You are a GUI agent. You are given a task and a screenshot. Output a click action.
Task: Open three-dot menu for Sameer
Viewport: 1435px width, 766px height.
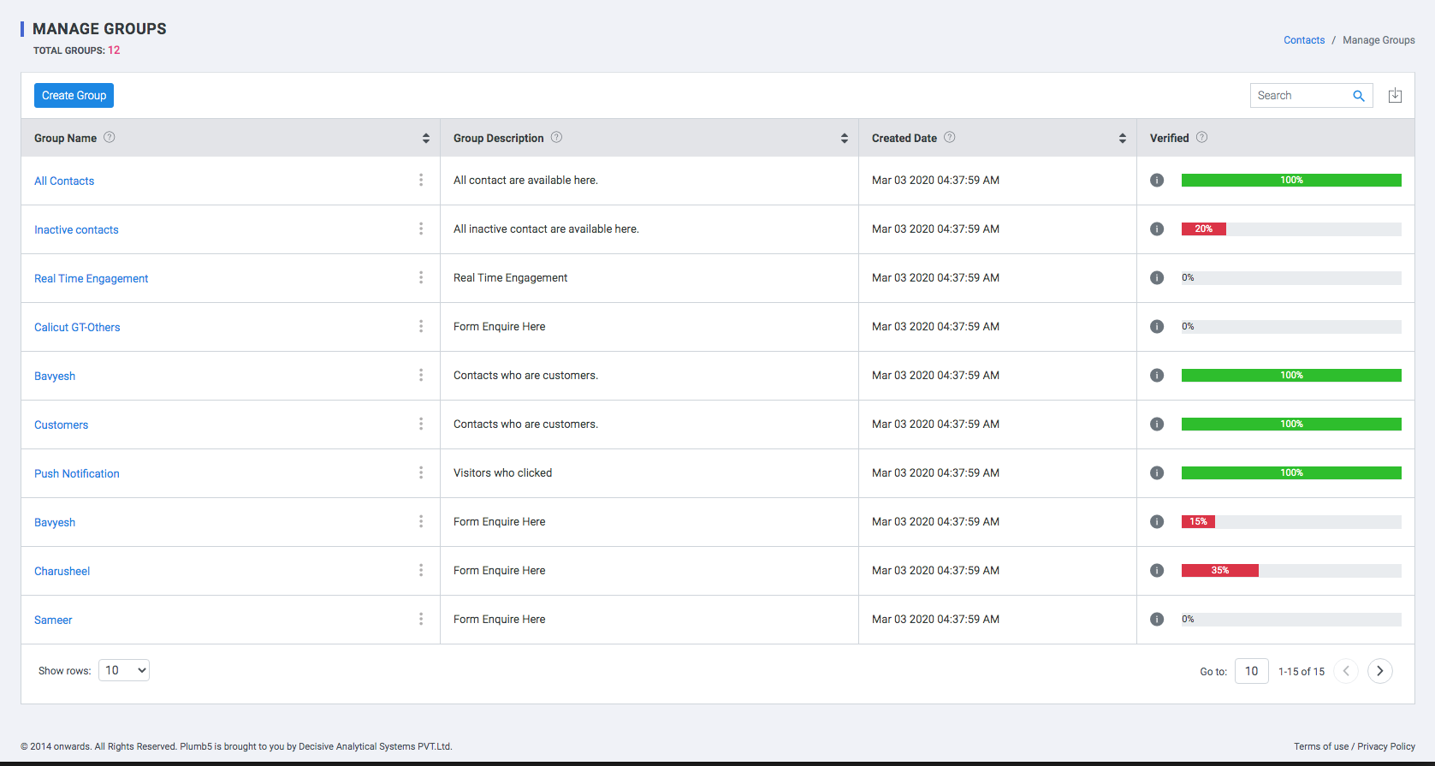coord(421,619)
